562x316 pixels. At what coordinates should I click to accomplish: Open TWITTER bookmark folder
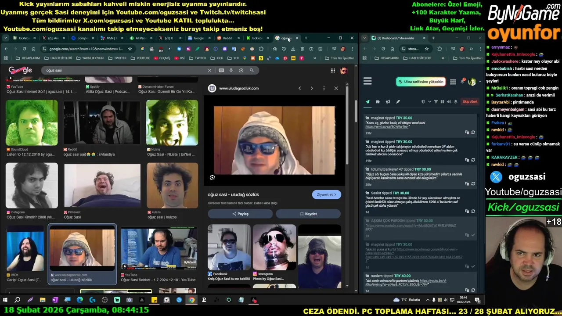tap(117, 58)
